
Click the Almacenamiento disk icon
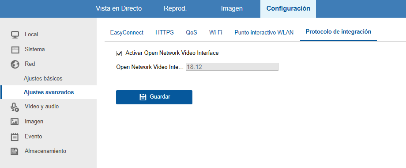click(15, 151)
